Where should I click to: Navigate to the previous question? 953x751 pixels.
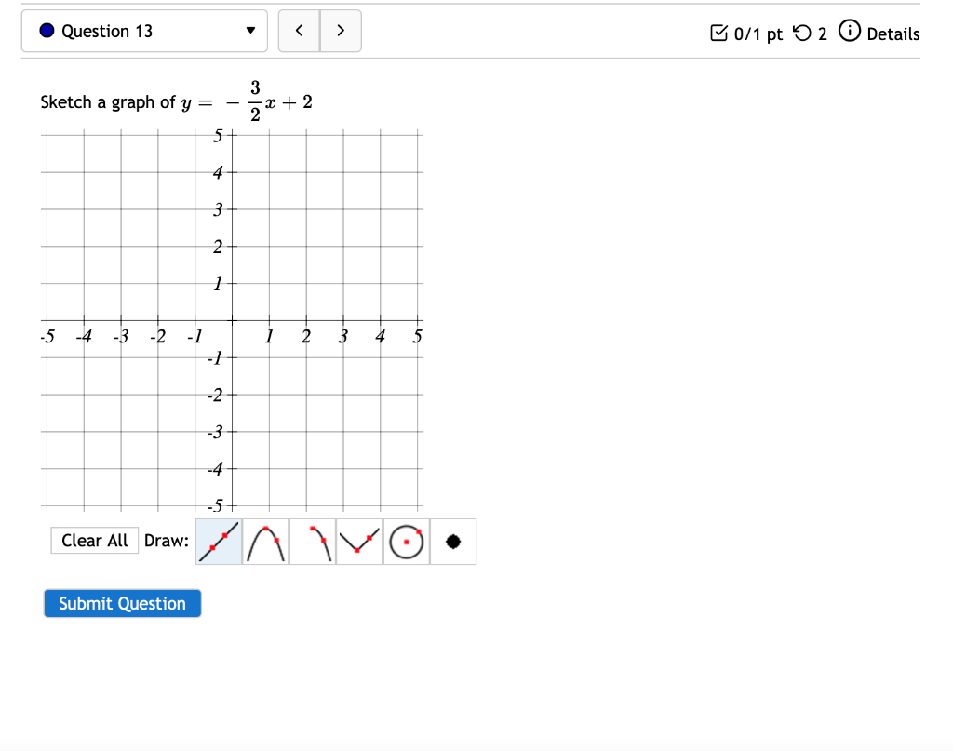pos(299,30)
